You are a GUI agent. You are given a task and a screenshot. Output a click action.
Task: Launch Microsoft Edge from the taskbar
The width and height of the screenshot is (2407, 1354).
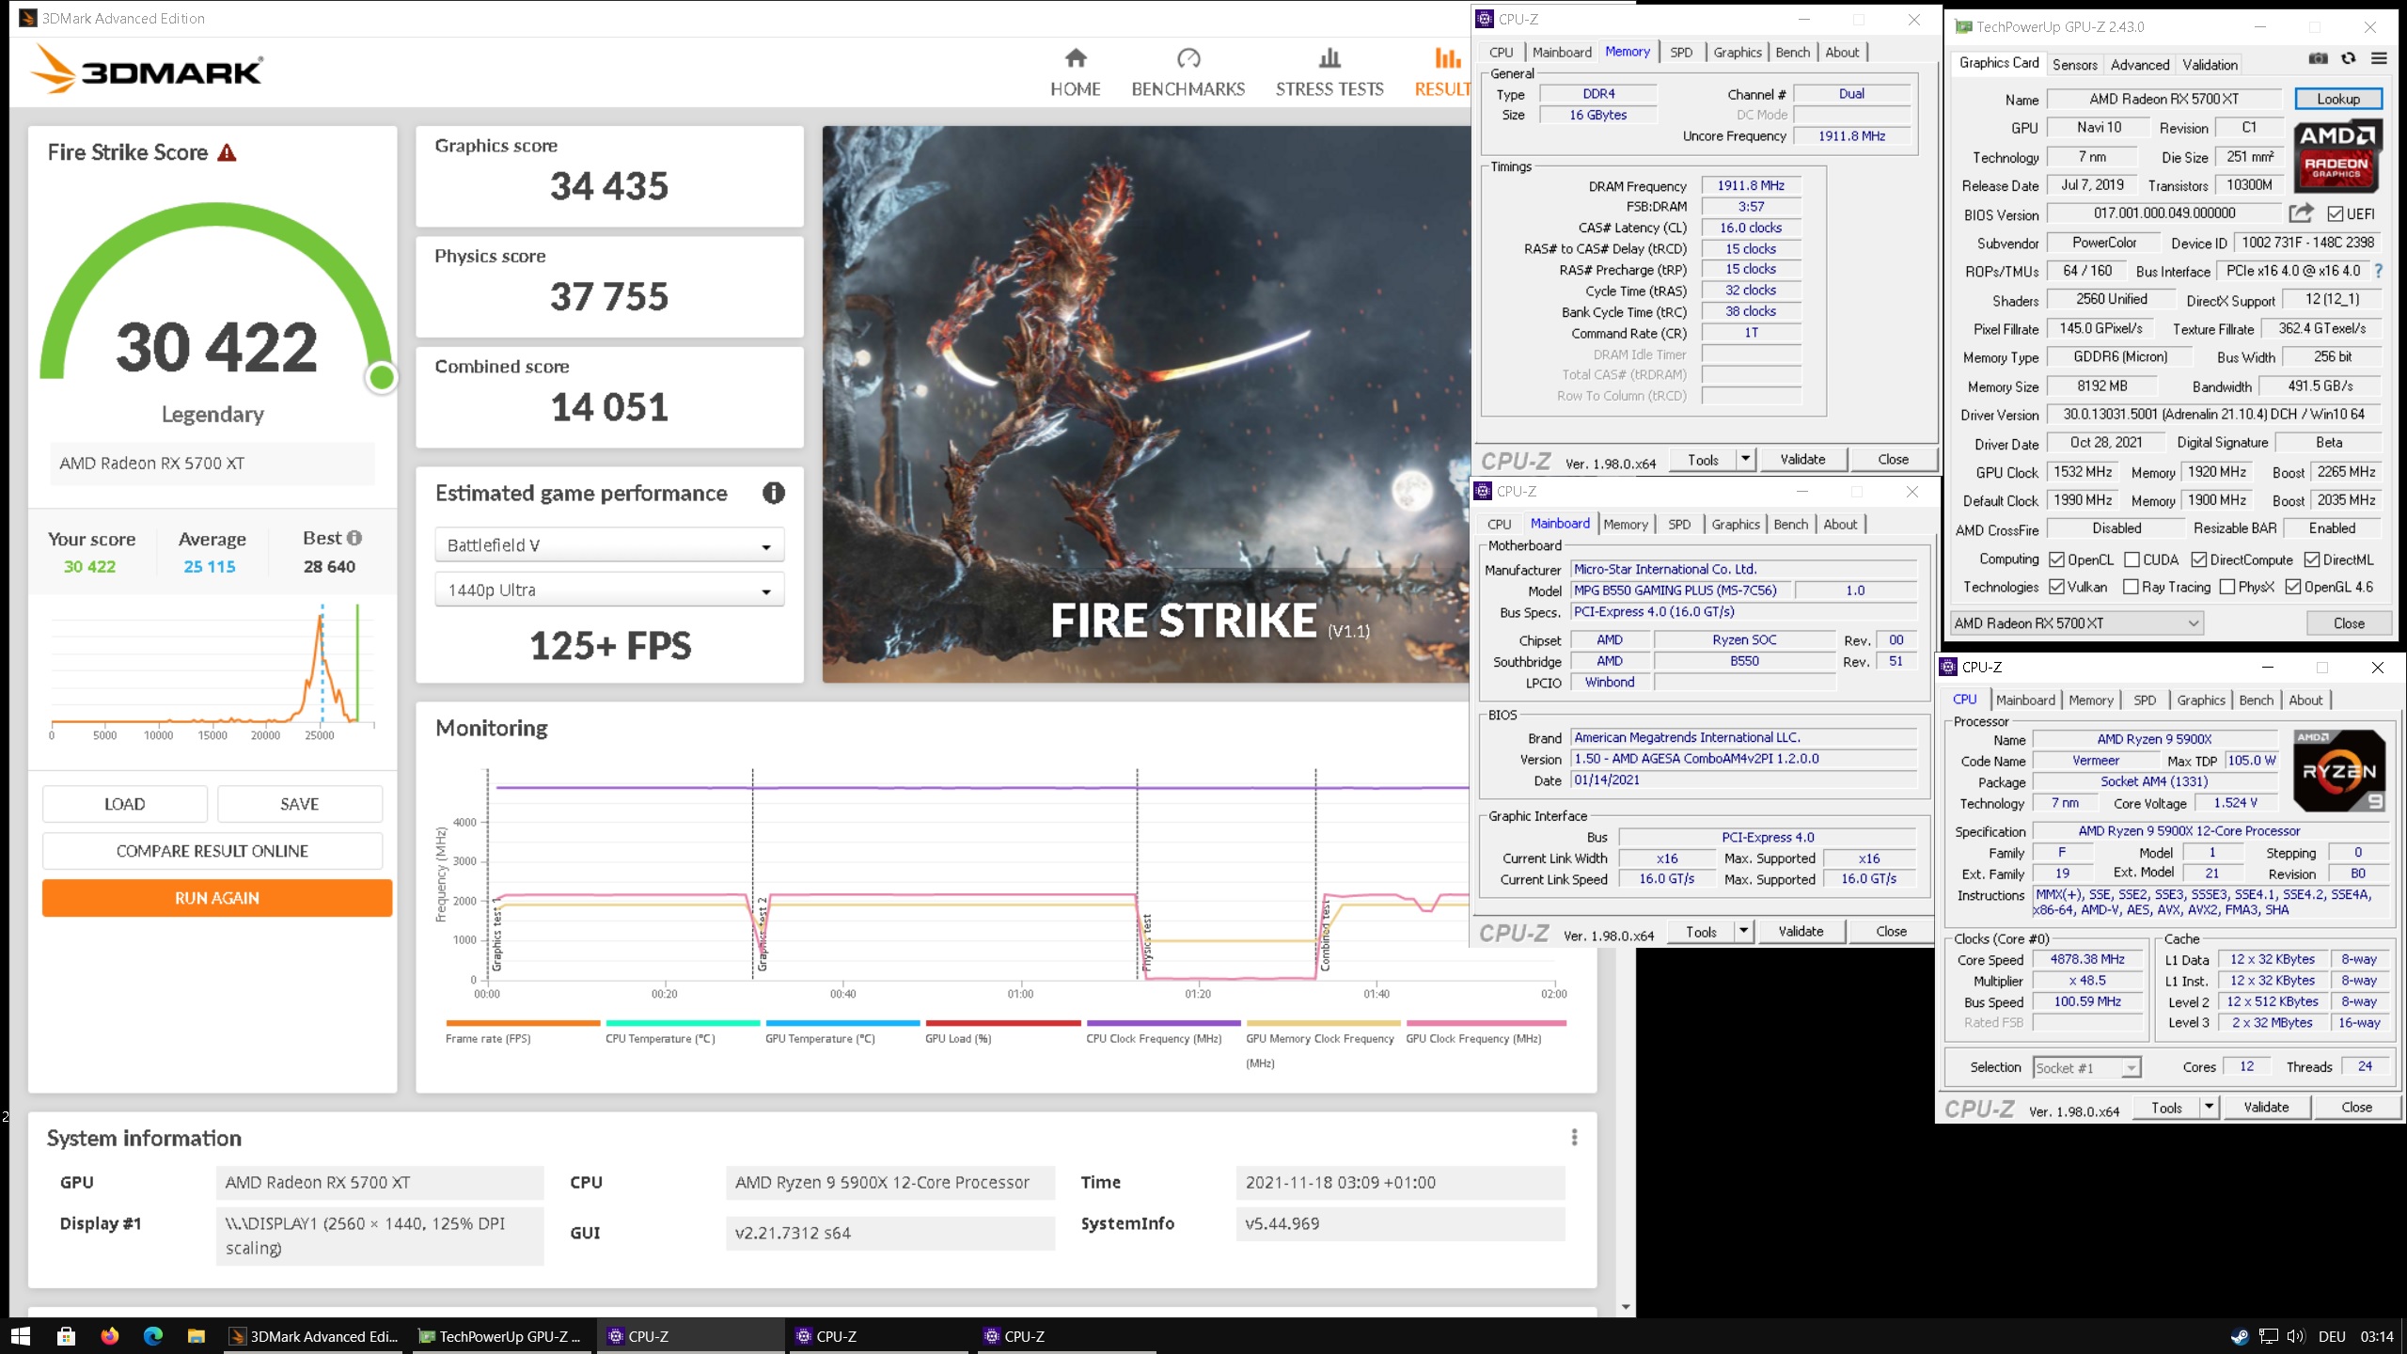(153, 1336)
